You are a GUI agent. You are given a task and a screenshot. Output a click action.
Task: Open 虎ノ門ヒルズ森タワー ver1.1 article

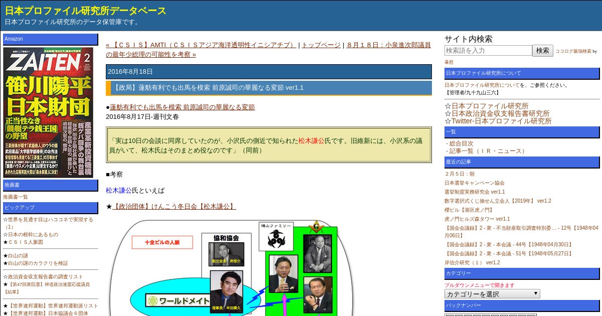pyautogui.click(x=477, y=219)
